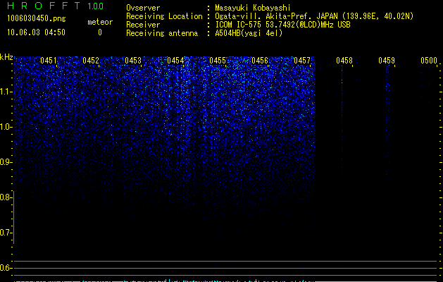443x282 pixels.
Task: Click the observer name Masayuki Kobayashi
Action: coord(253,8)
